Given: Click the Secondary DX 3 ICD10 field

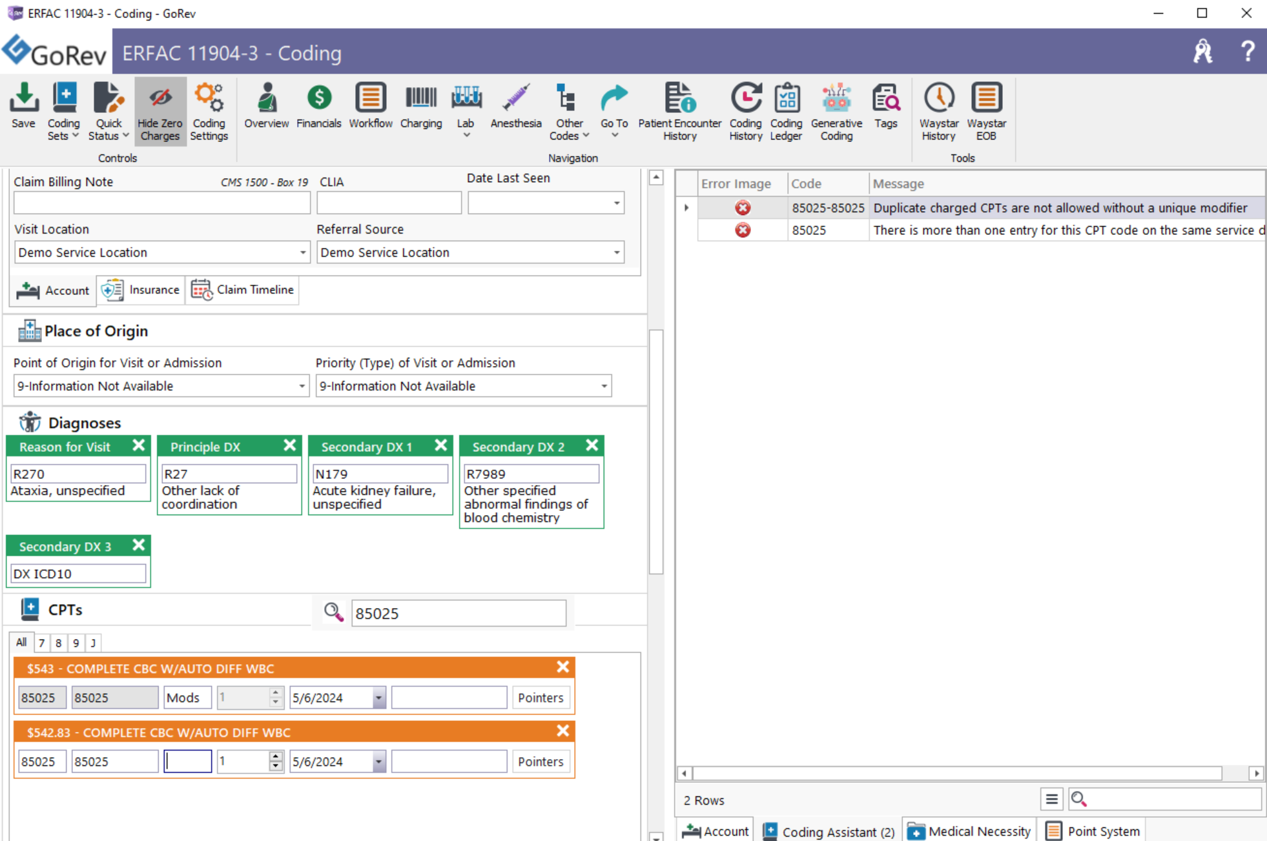Looking at the screenshot, I should [78, 573].
